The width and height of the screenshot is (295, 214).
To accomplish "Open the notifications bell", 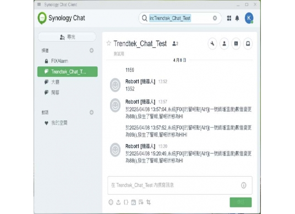I will click(237, 18).
